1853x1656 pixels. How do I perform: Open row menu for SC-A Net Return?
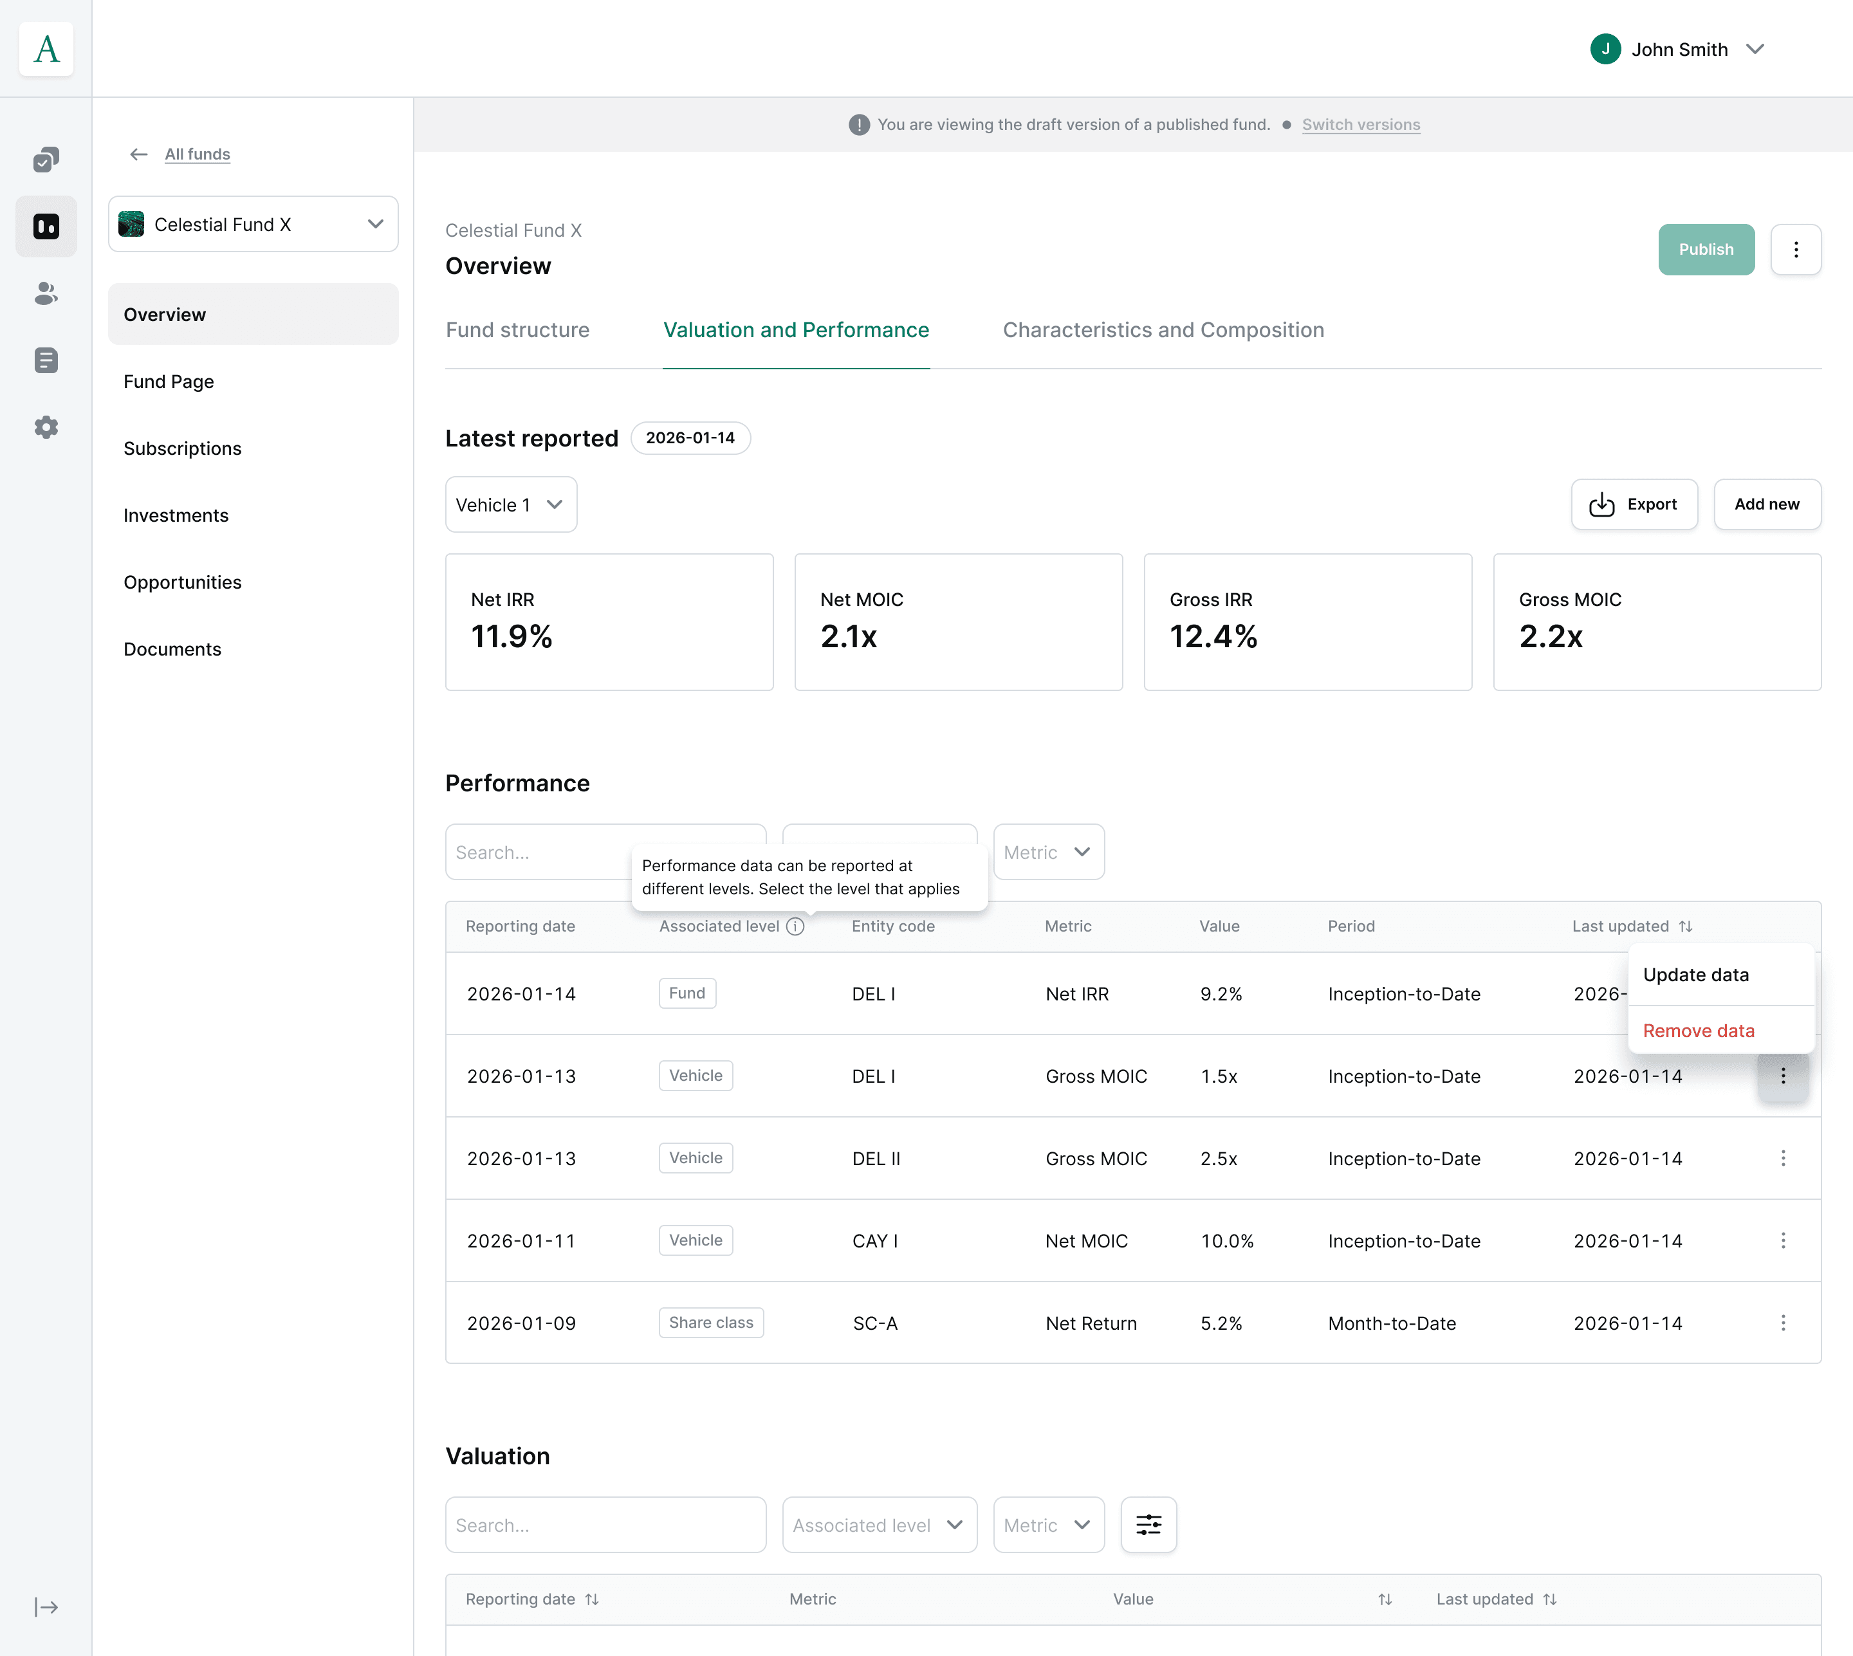[1783, 1323]
